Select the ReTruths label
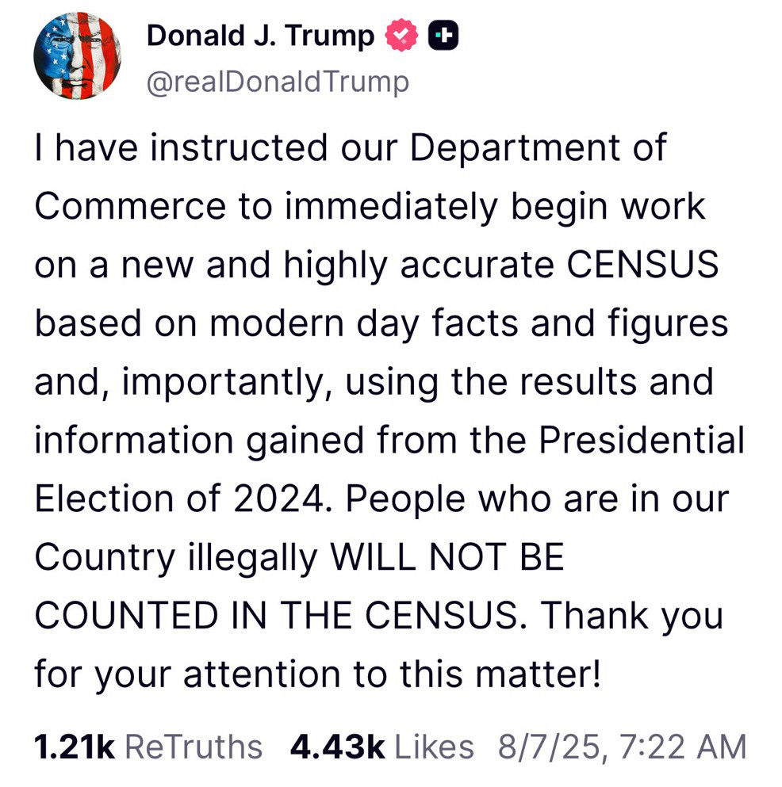 click(194, 747)
